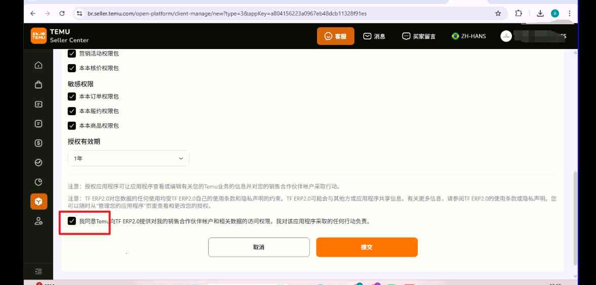Uncheck 本本商品权限包 checkbox

72,125
